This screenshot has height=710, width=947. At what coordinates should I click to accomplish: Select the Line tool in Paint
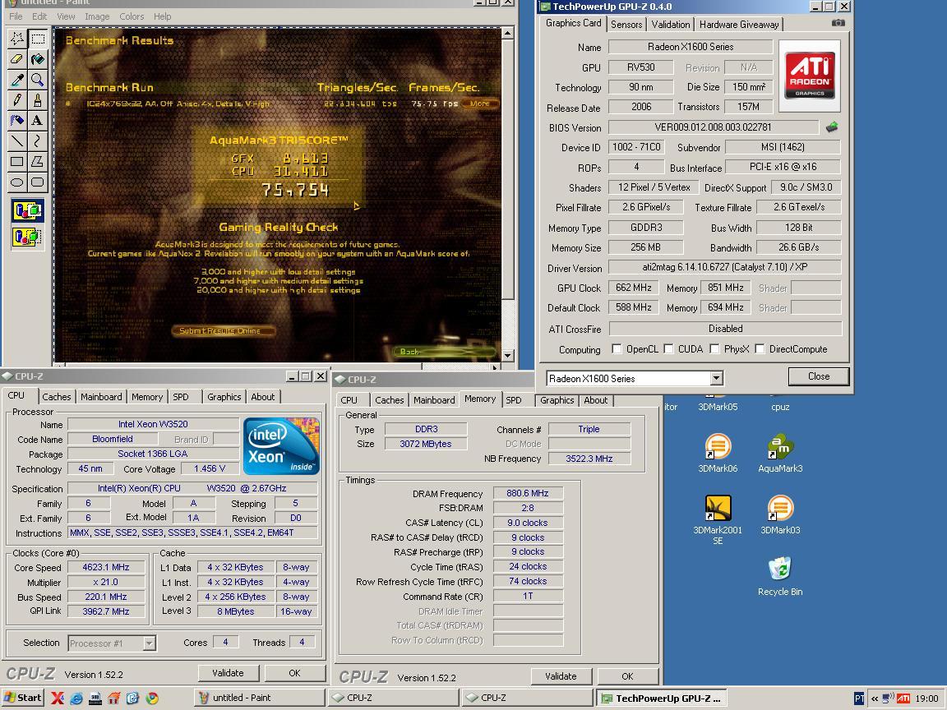(17, 141)
